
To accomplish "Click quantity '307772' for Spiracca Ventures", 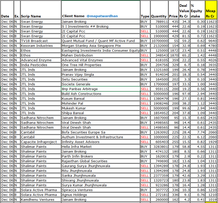I will (159, 190).
